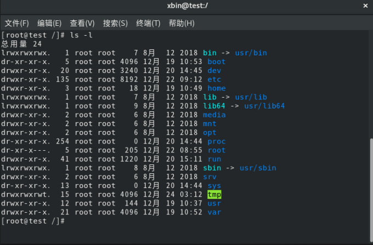373x245 pixels.
Task: Open the 终端(T) menu
Action: click(x=148, y=23)
